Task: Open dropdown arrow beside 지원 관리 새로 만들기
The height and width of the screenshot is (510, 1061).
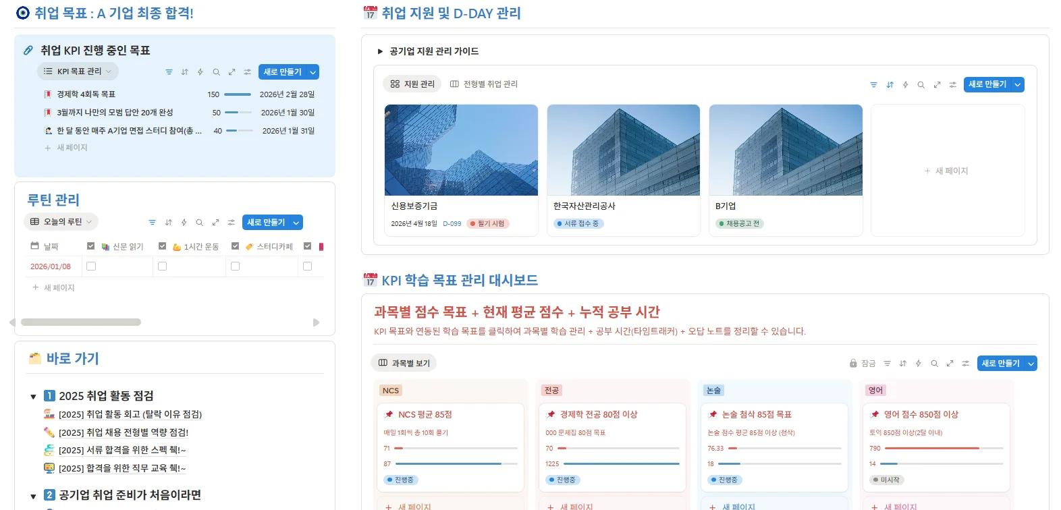Action: point(1018,84)
